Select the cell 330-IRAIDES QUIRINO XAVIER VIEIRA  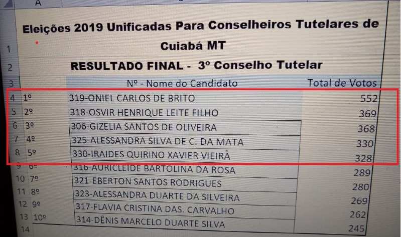[x=185, y=155]
